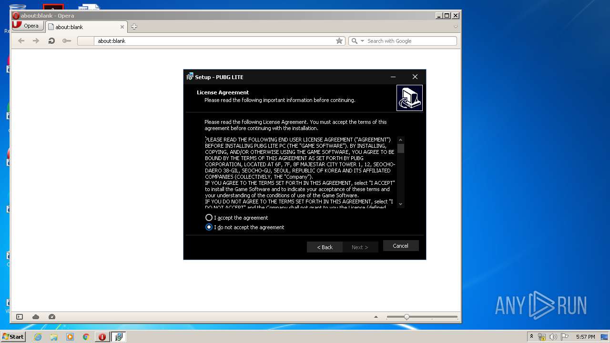Click the clock showing 5:57 PM

point(585,337)
